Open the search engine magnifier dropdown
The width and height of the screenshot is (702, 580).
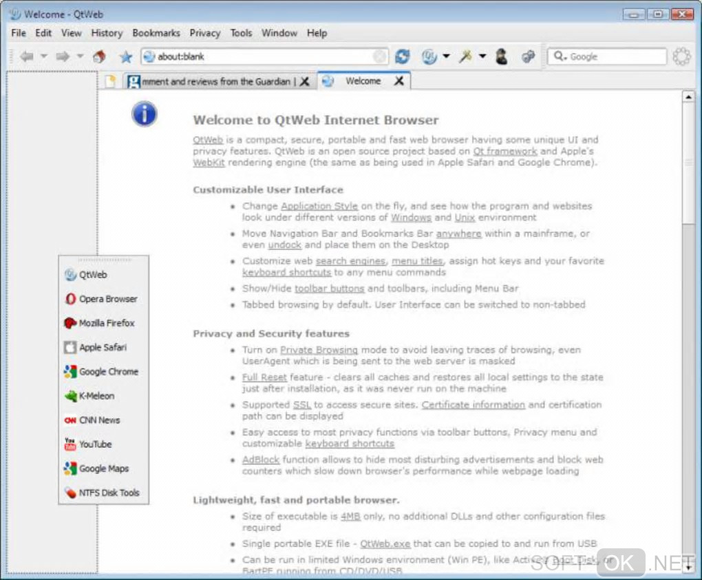pyautogui.click(x=560, y=56)
